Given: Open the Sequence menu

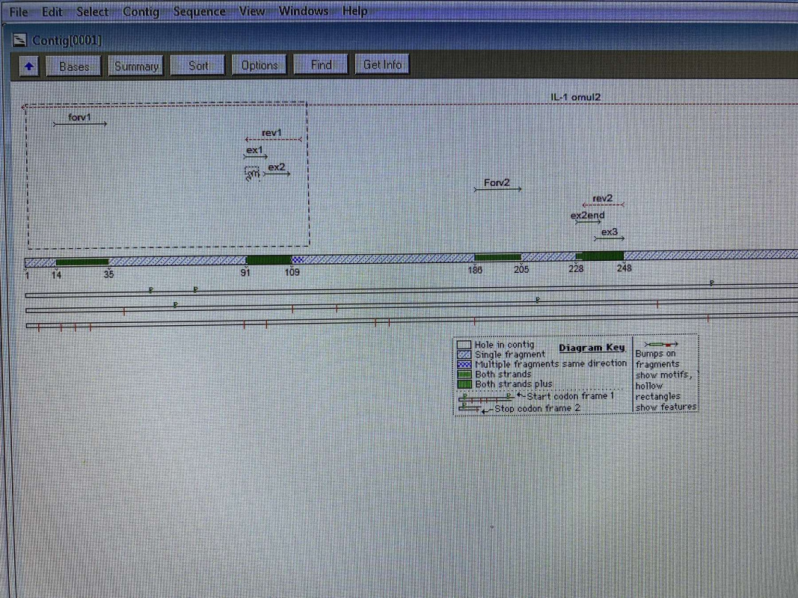Looking at the screenshot, I should [199, 12].
